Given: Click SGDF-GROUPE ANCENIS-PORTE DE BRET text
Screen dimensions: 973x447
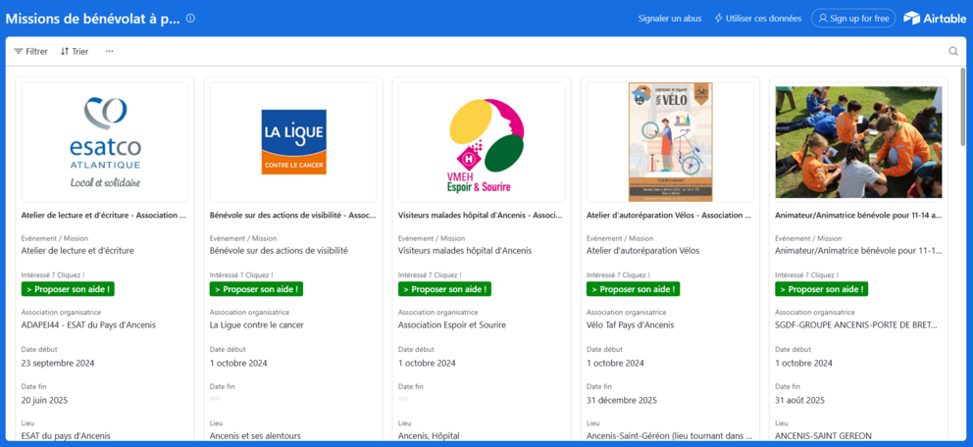Looking at the screenshot, I should (856, 324).
